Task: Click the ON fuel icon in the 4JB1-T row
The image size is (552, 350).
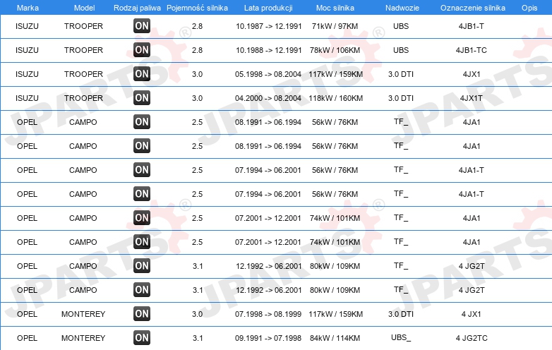Action: click(x=142, y=25)
